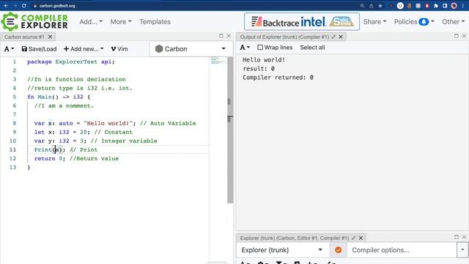
Task: Open the Add... menu
Action: 91,21
